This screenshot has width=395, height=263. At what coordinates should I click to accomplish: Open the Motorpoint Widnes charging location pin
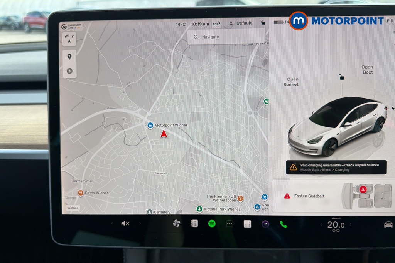(150, 125)
